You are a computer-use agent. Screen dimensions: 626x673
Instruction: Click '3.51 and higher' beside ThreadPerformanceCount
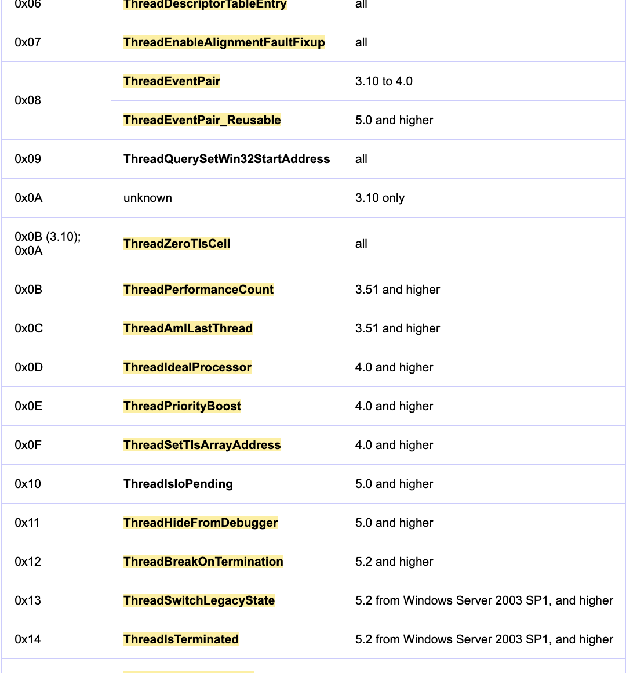398,290
